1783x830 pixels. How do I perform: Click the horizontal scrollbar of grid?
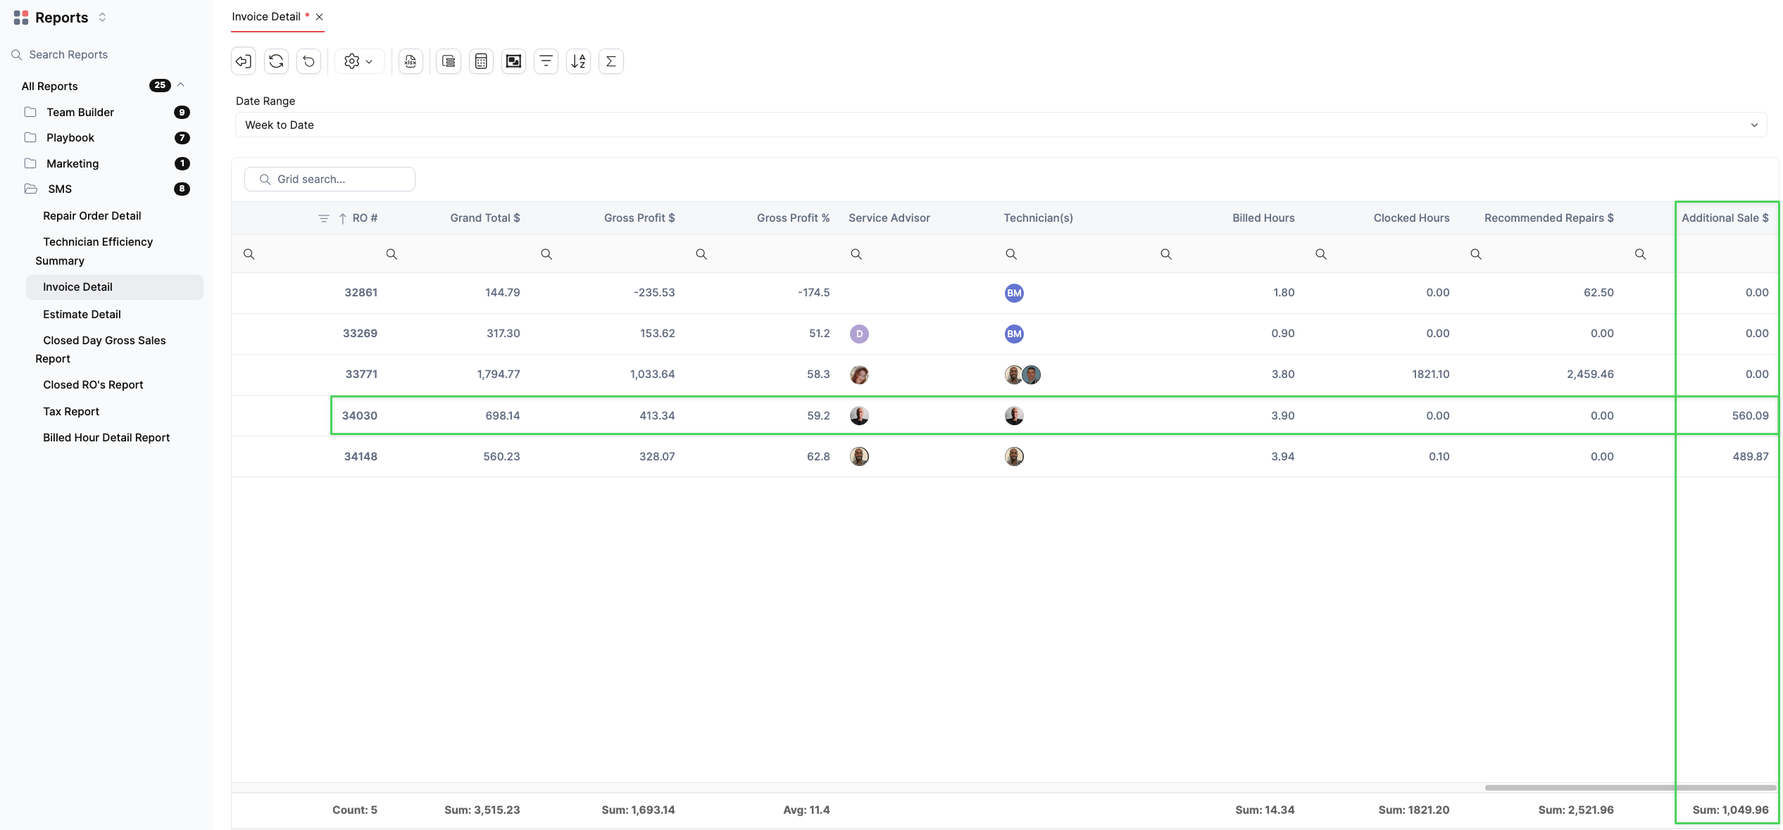(x=1629, y=787)
